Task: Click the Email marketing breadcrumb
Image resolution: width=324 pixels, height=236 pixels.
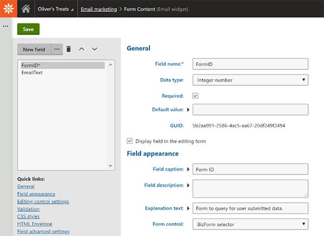Action: [99, 9]
